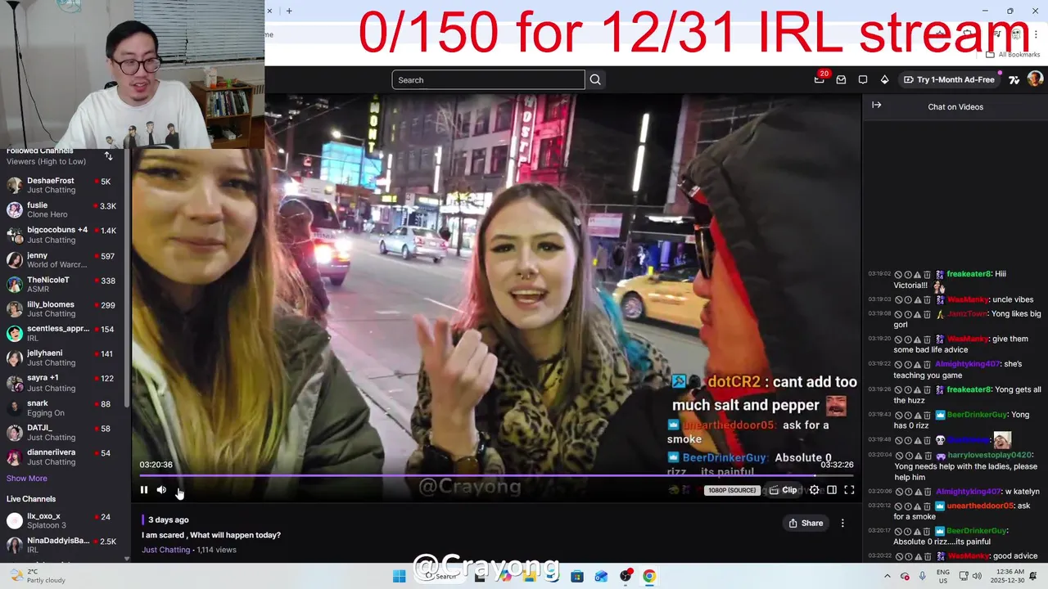Open llx_oxo_x Splatoon 3 live channel

click(x=62, y=520)
